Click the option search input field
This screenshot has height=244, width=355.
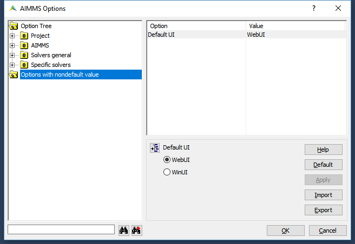pyautogui.click(x=61, y=229)
